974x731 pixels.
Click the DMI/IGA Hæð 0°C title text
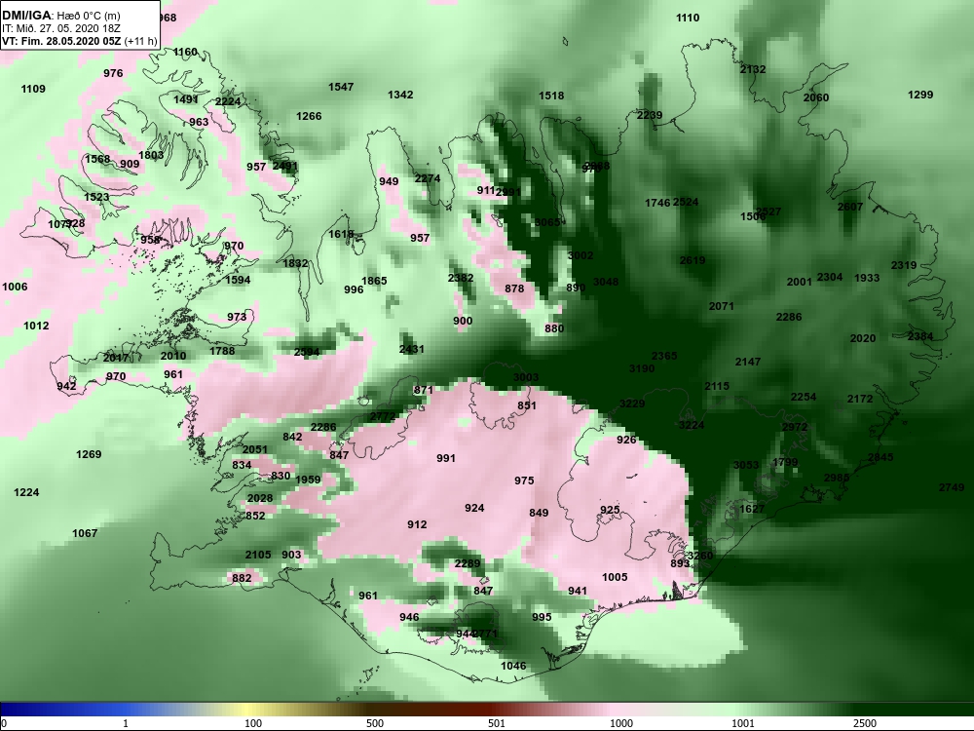[x=60, y=16]
